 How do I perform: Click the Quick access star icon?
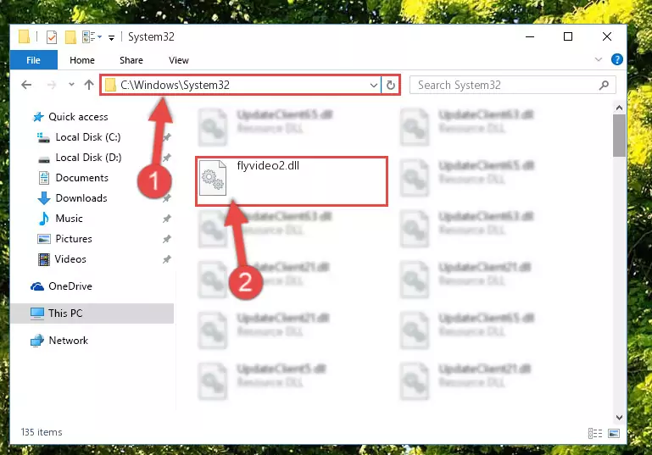tap(38, 117)
